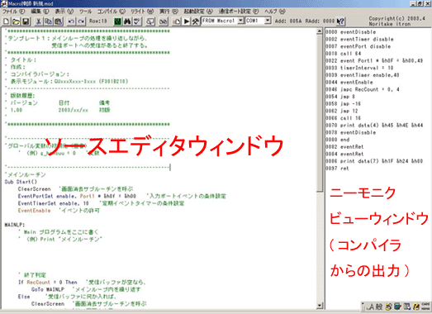Image resolution: width=432 pixels, height=314 pixels.
Task: Open the hammer tools settings icon
Action: (x=195, y=21)
